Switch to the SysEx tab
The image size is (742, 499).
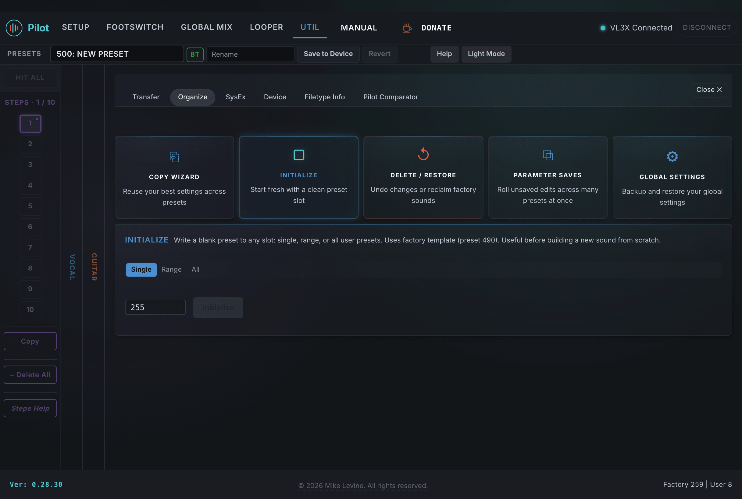click(235, 97)
